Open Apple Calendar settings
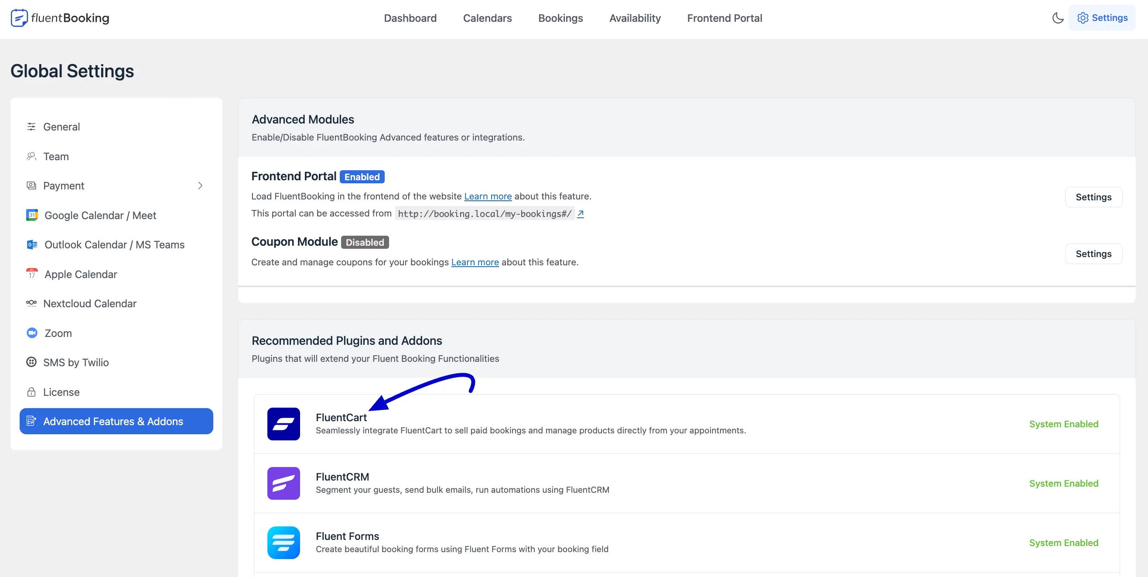1148x577 pixels. (x=116, y=274)
